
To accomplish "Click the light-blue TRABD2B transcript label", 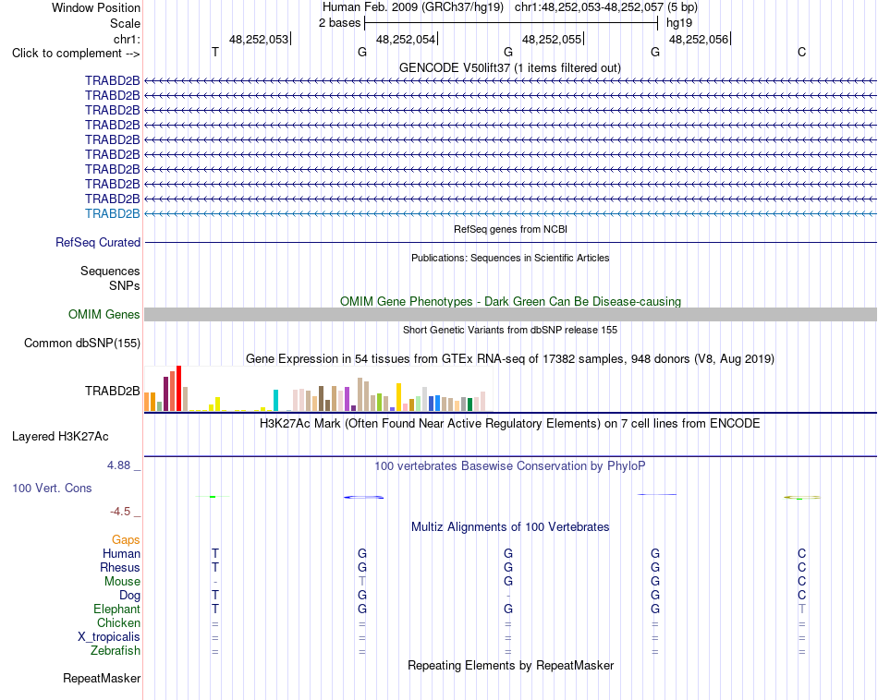I will pyautogui.click(x=113, y=213).
